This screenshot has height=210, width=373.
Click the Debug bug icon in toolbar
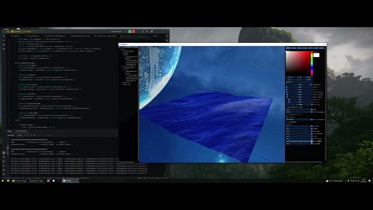coord(130,32)
